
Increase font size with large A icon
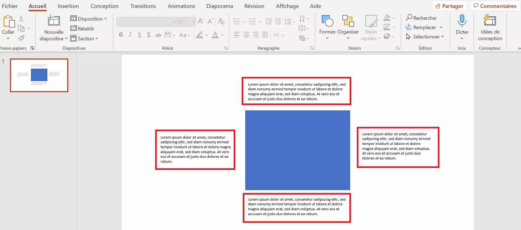pyautogui.click(x=201, y=21)
